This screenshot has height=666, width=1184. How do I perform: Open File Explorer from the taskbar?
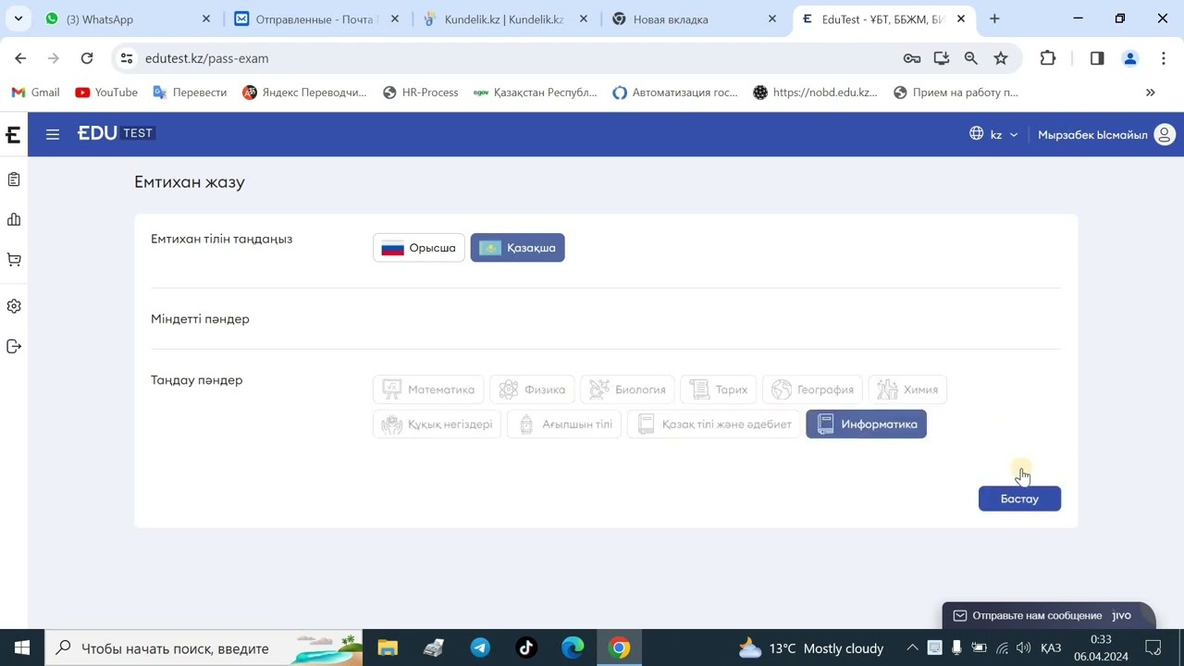coord(387,647)
